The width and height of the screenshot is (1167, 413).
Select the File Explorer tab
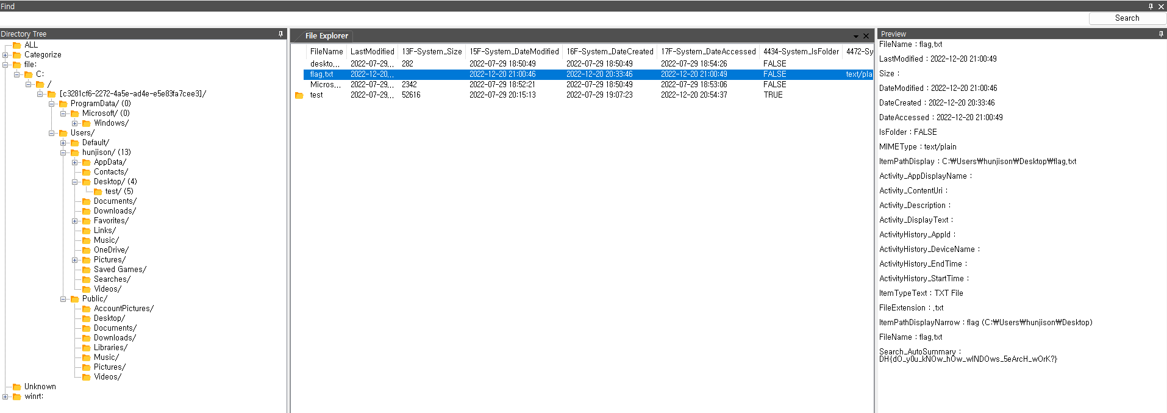327,36
